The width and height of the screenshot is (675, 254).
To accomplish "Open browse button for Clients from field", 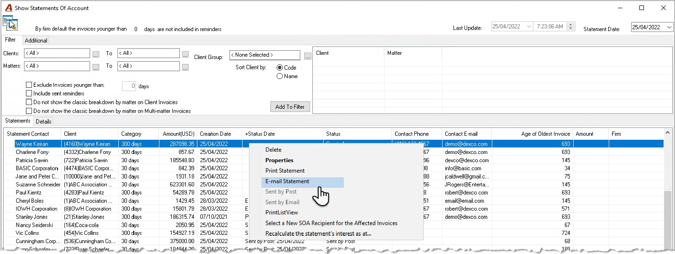I will (95, 54).
